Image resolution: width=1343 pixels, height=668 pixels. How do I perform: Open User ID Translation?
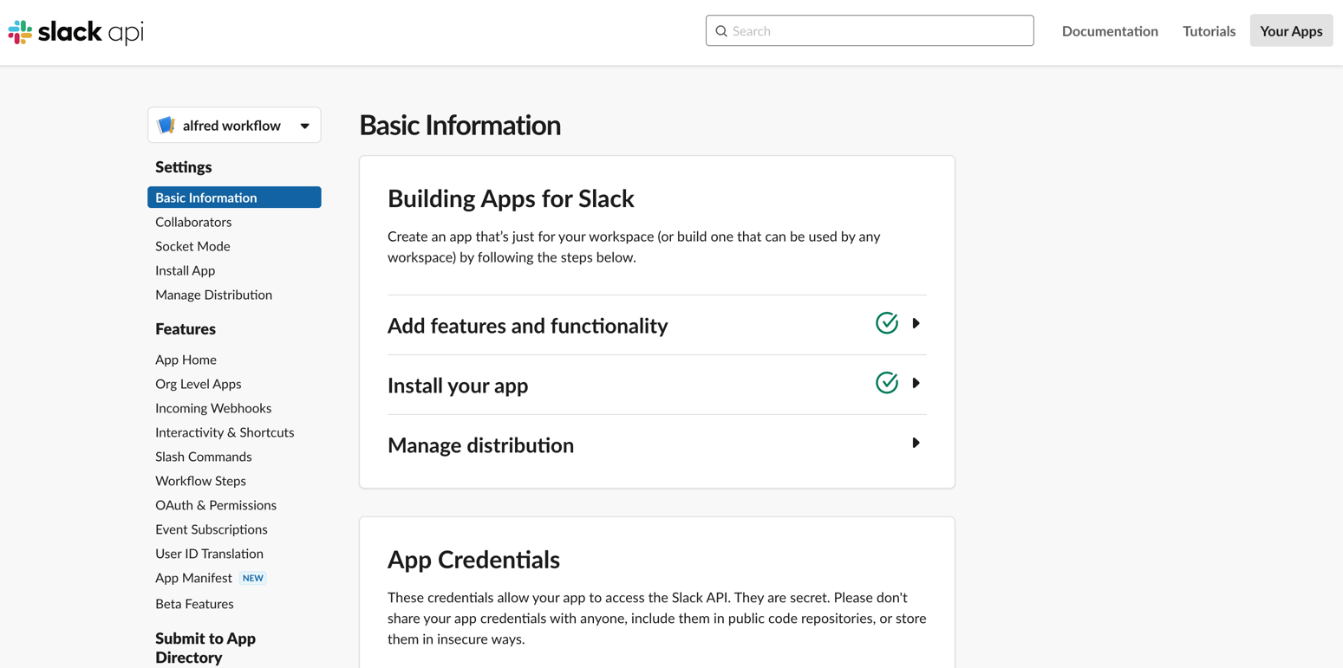[x=209, y=554]
